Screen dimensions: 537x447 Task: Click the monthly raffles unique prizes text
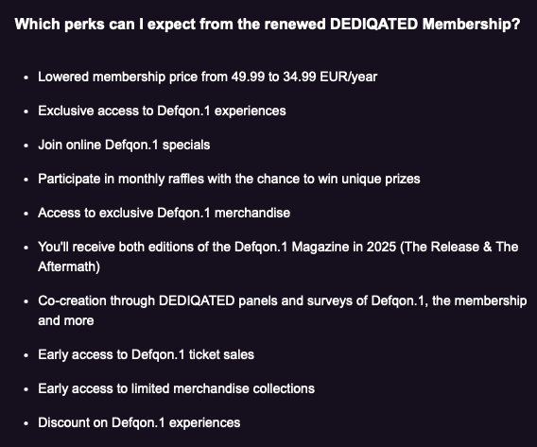(x=229, y=179)
